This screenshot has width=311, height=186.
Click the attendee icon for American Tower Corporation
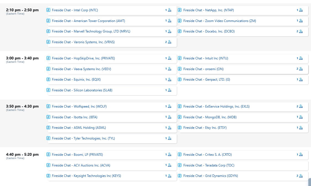click(170, 21)
